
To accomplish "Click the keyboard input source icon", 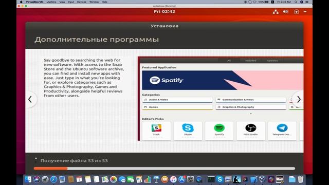I will pos(272,2).
